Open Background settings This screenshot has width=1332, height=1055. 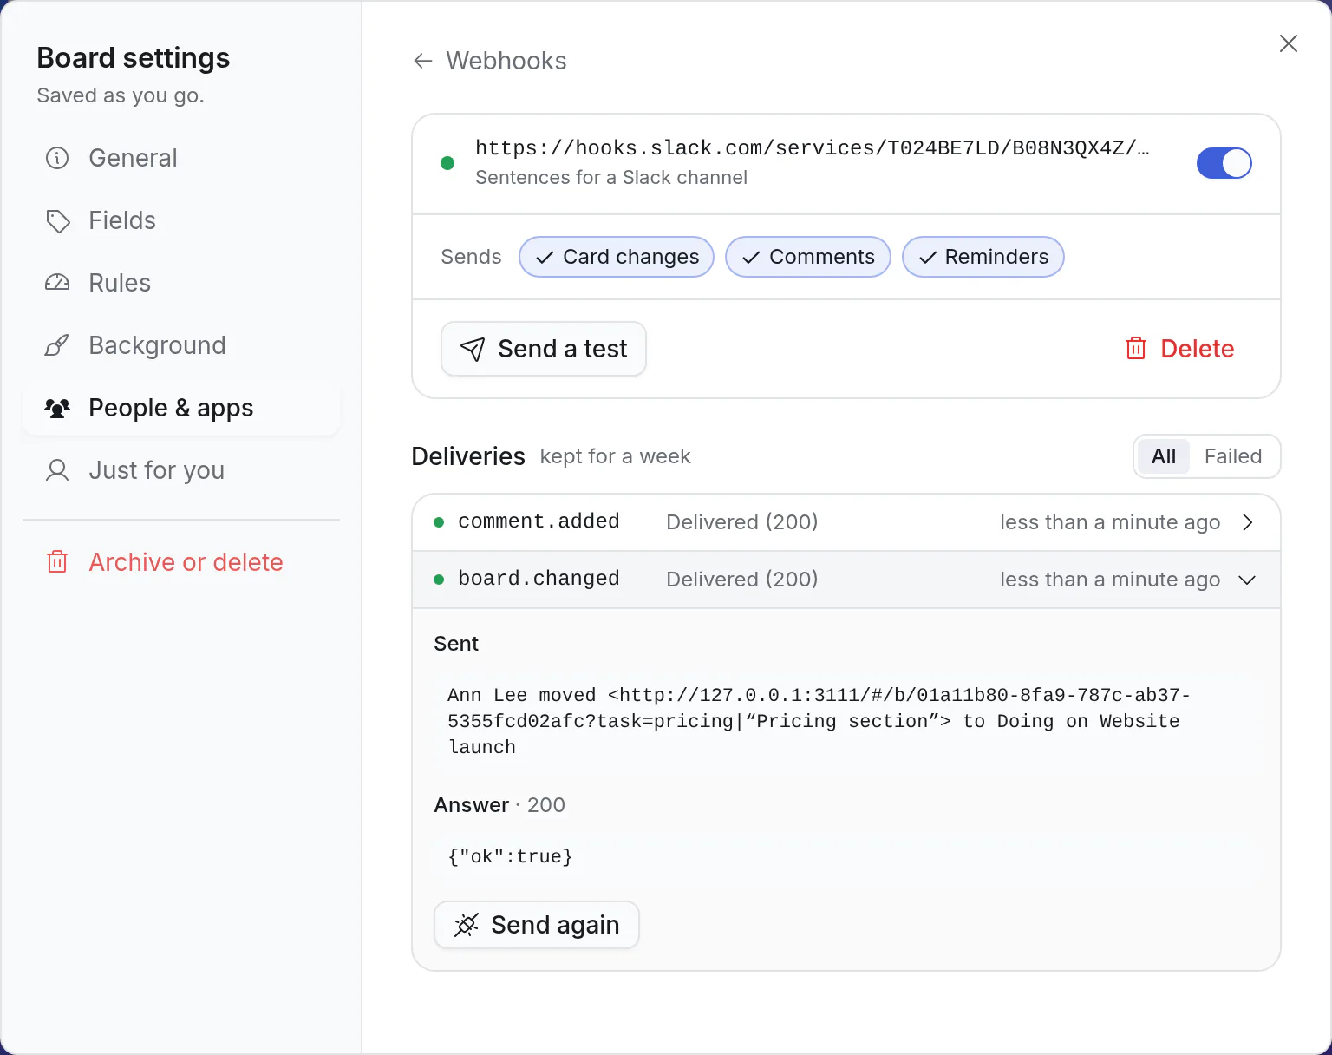[181, 345]
